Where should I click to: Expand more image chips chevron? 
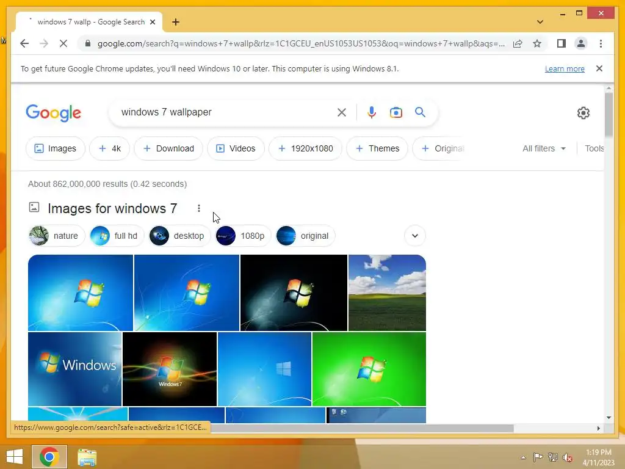coord(414,236)
